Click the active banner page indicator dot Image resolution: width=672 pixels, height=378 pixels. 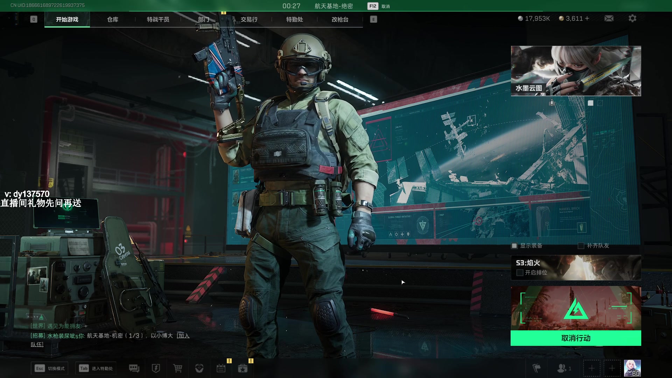pyautogui.click(x=590, y=103)
